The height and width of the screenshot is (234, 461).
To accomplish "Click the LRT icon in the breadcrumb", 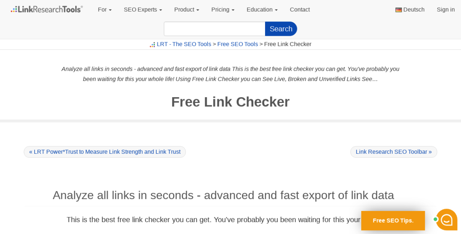I will 152,44.
